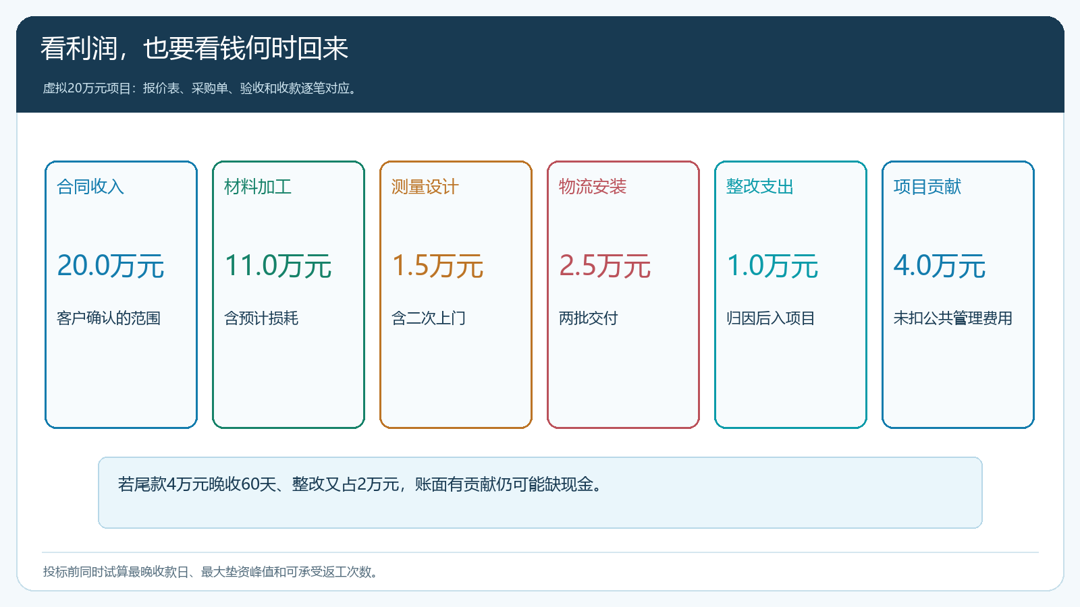Select the 2.5万元 value
1080x607 pixels.
click(x=605, y=266)
